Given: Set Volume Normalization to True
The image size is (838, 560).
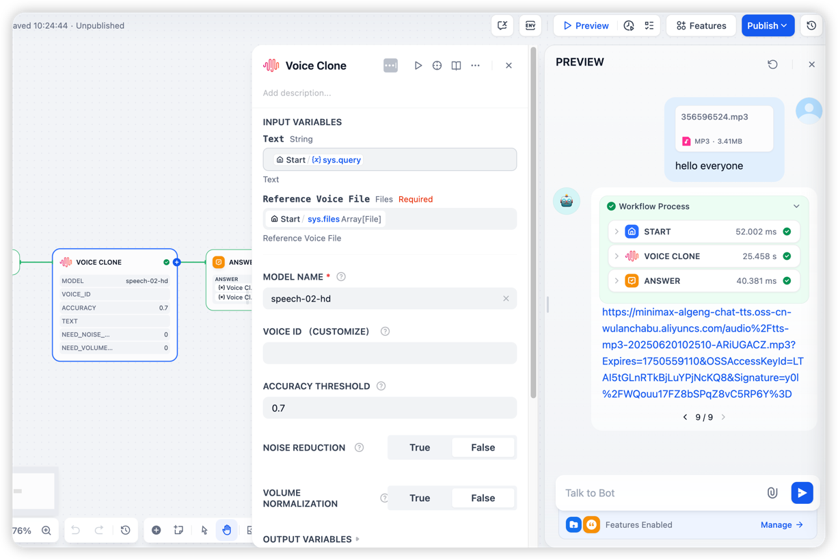Looking at the screenshot, I should [x=420, y=498].
